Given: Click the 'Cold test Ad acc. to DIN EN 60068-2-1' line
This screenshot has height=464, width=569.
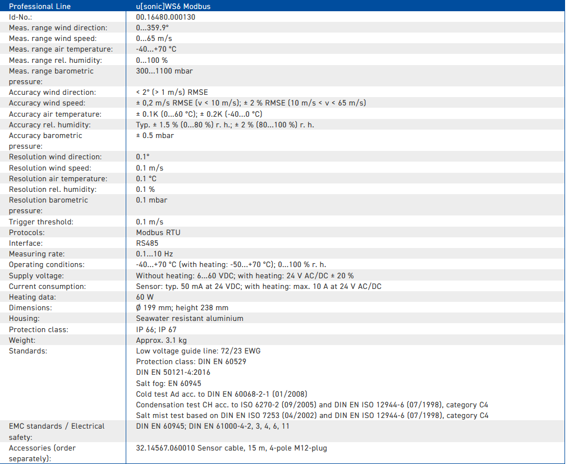Looking at the screenshot, I should click(x=222, y=394).
